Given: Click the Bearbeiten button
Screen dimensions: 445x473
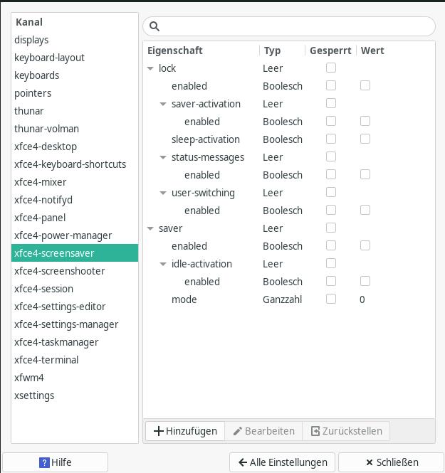Looking at the screenshot, I should click(x=263, y=431).
